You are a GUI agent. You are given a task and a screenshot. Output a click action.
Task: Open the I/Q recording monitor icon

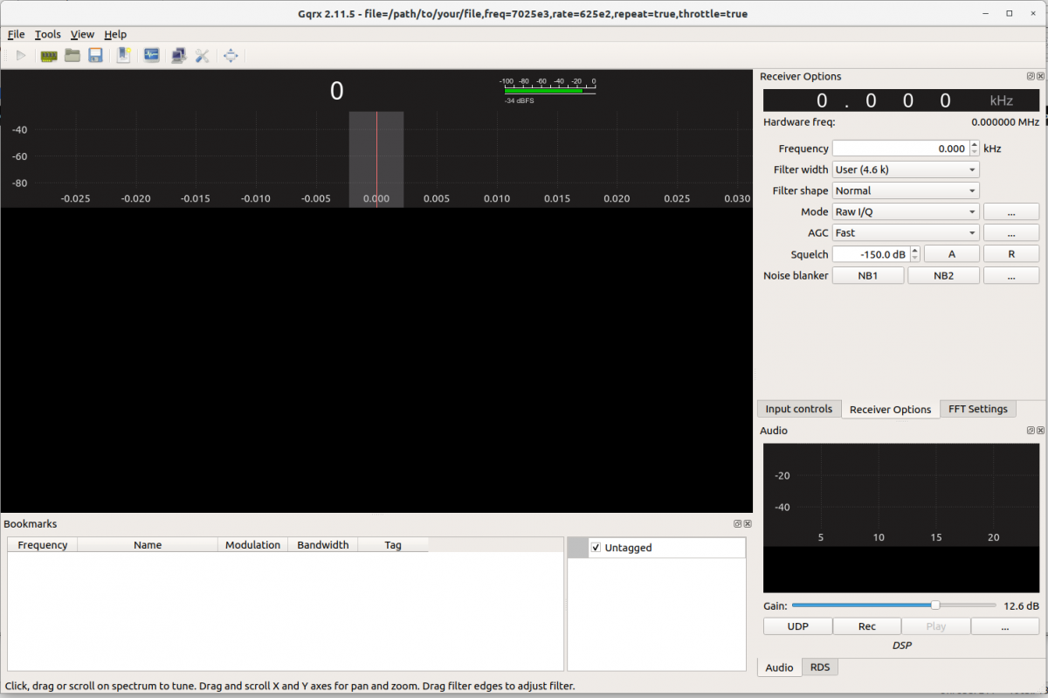click(151, 56)
